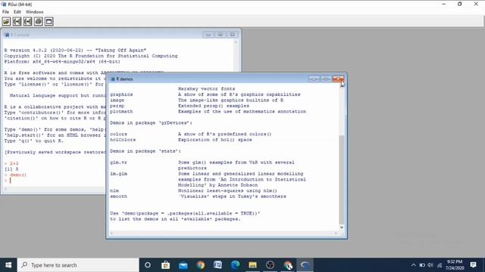Click the Paste to console toolbar icon

17,21
